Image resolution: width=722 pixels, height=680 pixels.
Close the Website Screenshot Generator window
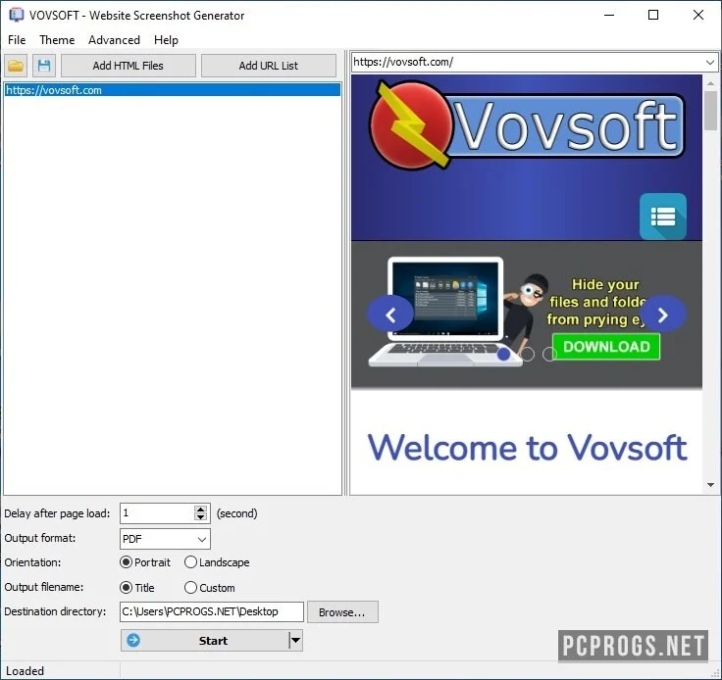click(x=698, y=15)
